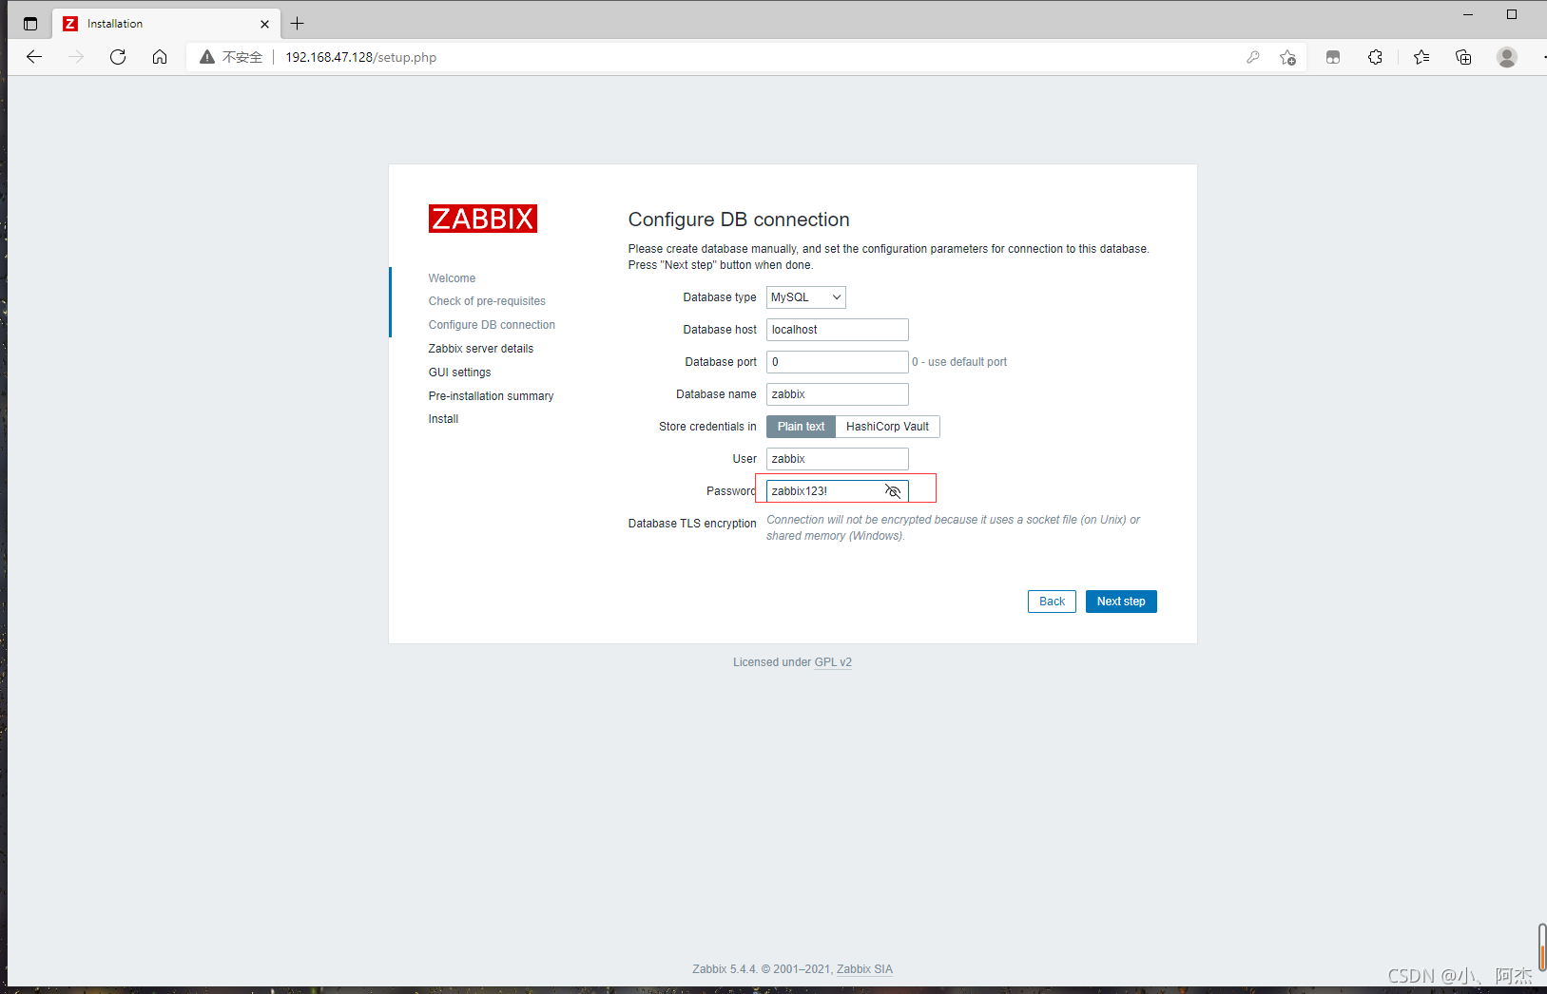Click the Configure DB connection heading

click(739, 220)
